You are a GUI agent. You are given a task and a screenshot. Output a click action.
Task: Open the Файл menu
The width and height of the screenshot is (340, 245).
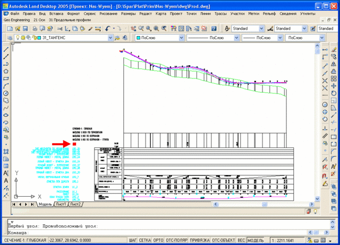coord(14,14)
